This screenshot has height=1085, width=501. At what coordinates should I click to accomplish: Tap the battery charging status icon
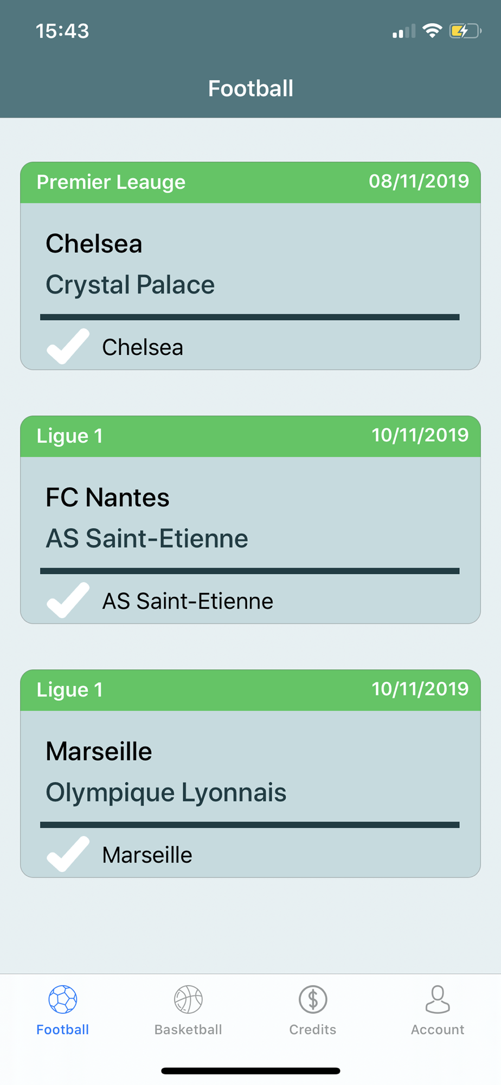465,31
